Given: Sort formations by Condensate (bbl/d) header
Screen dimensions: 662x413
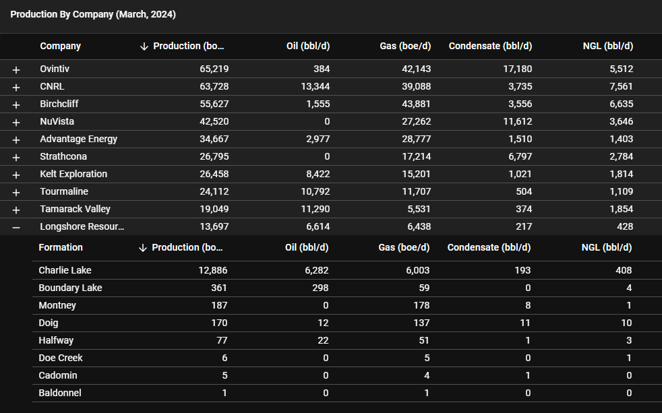Looking at the screenshot, I should (489, 247).
